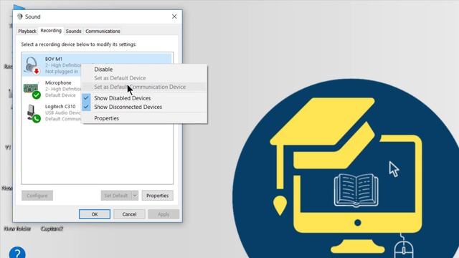The height and width of the screenshot is (258, 459).
Task: Click the BOY M1 headset device icon
Action: (x=32, y=65)
